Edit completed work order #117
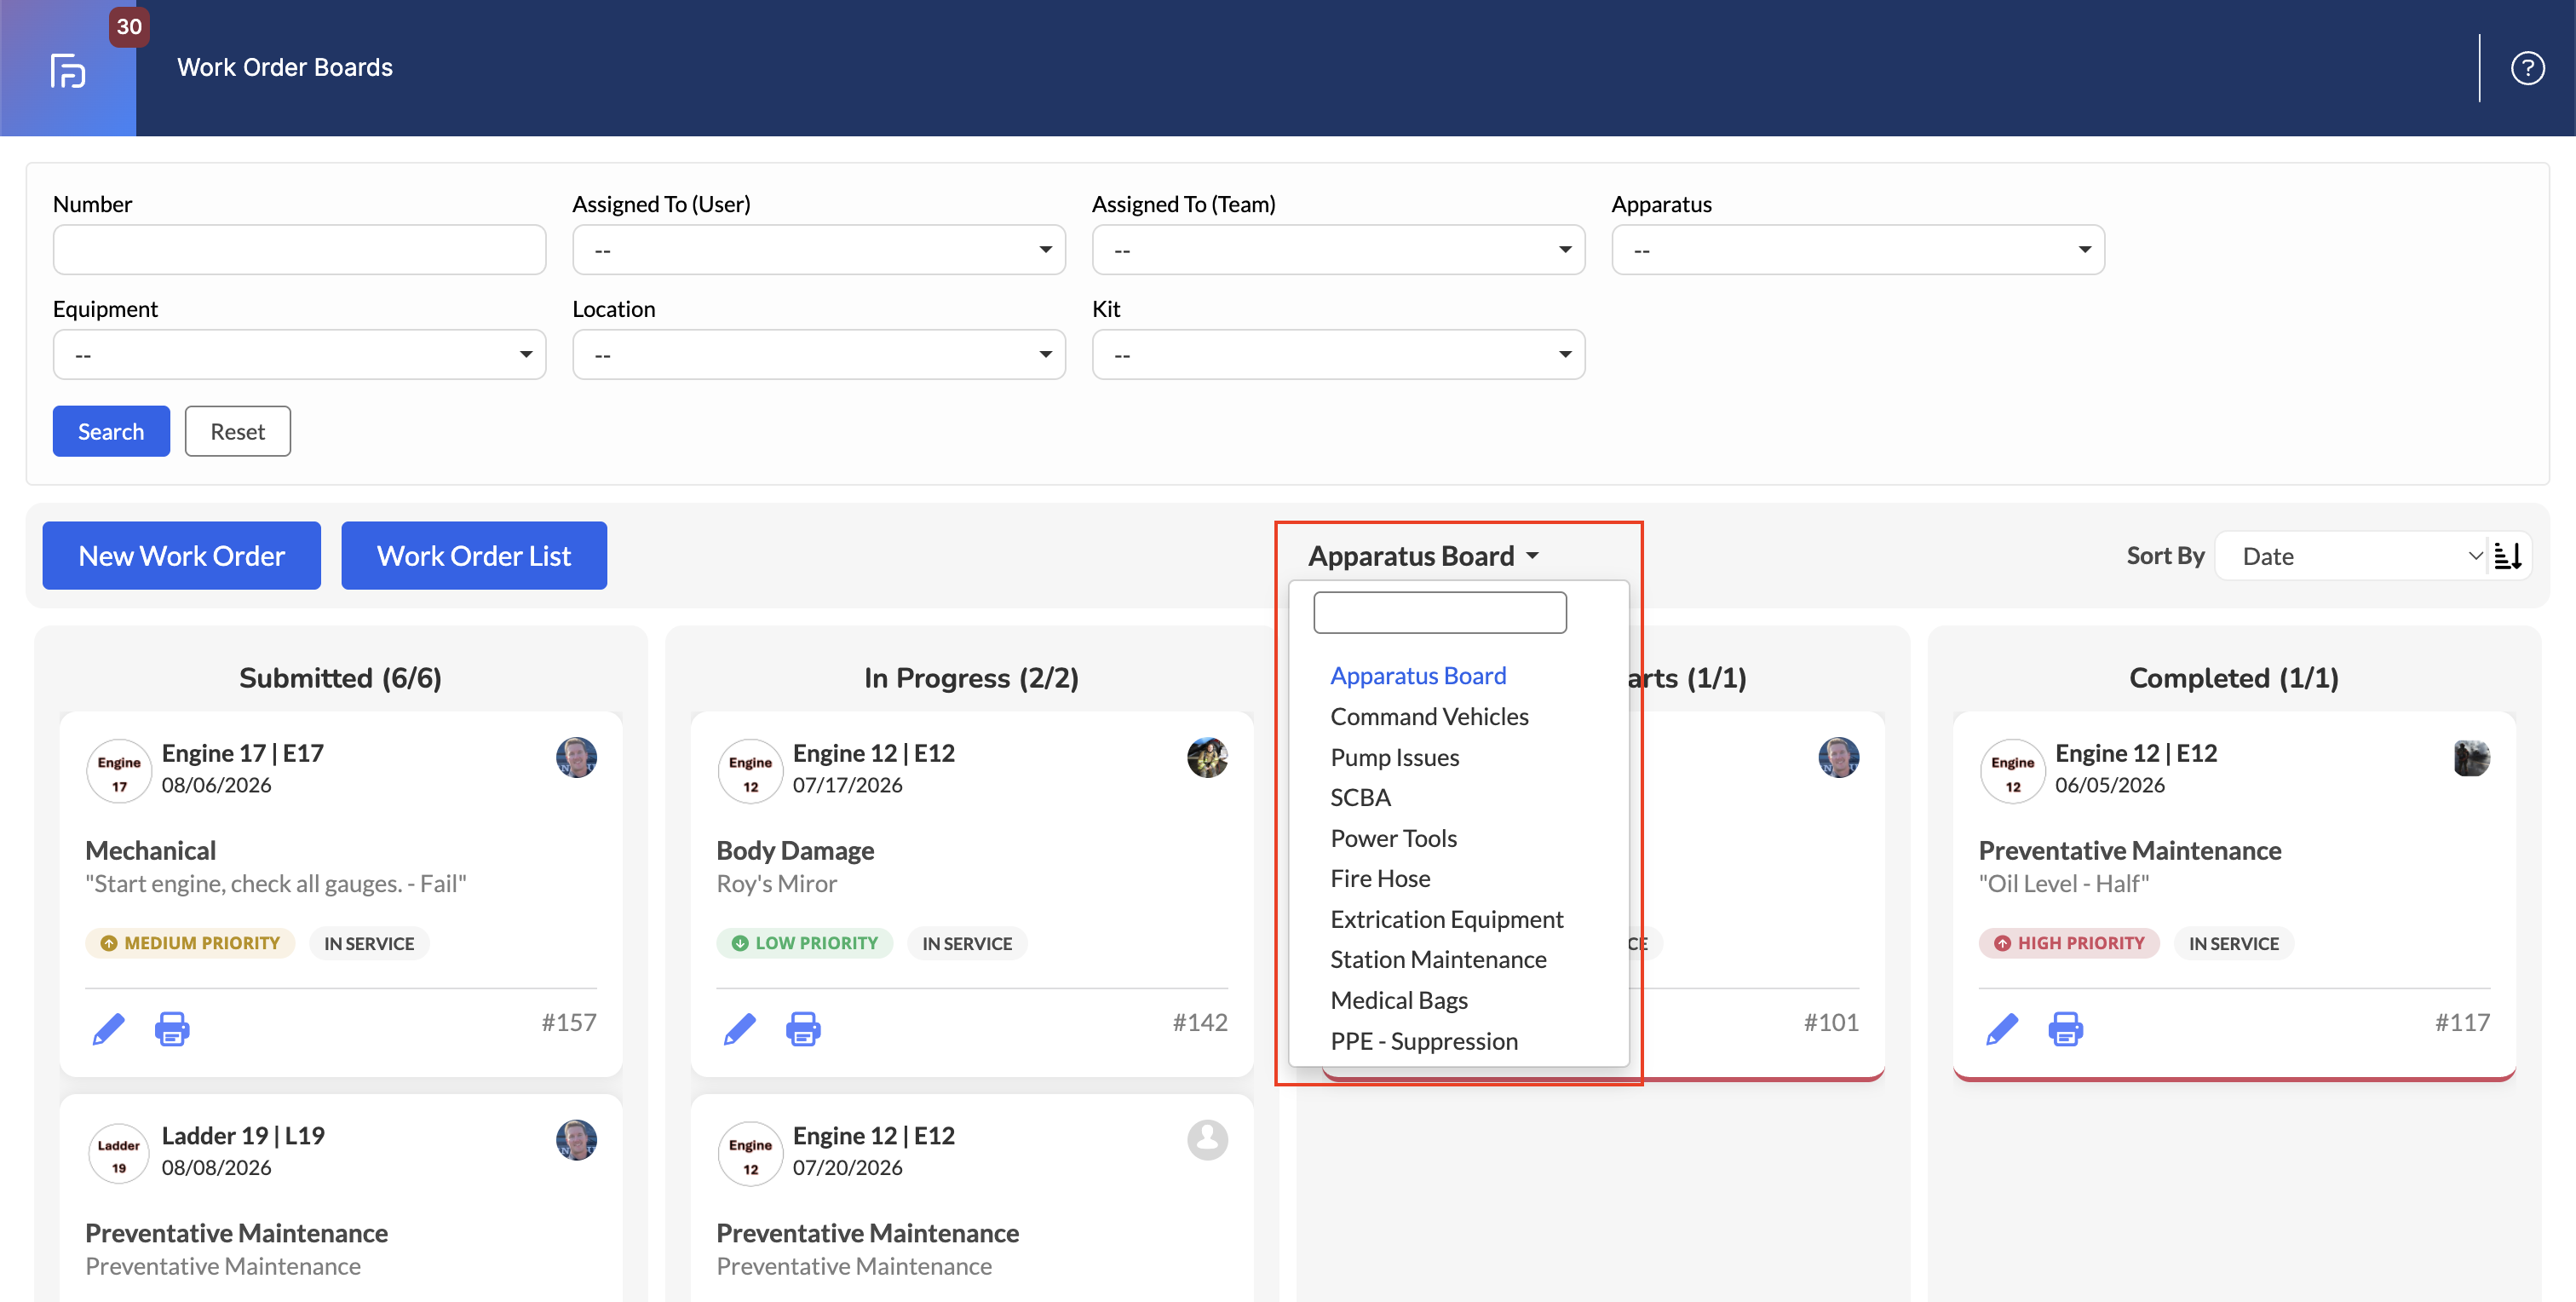 pyautogui.click(x=2002, y=1028)
